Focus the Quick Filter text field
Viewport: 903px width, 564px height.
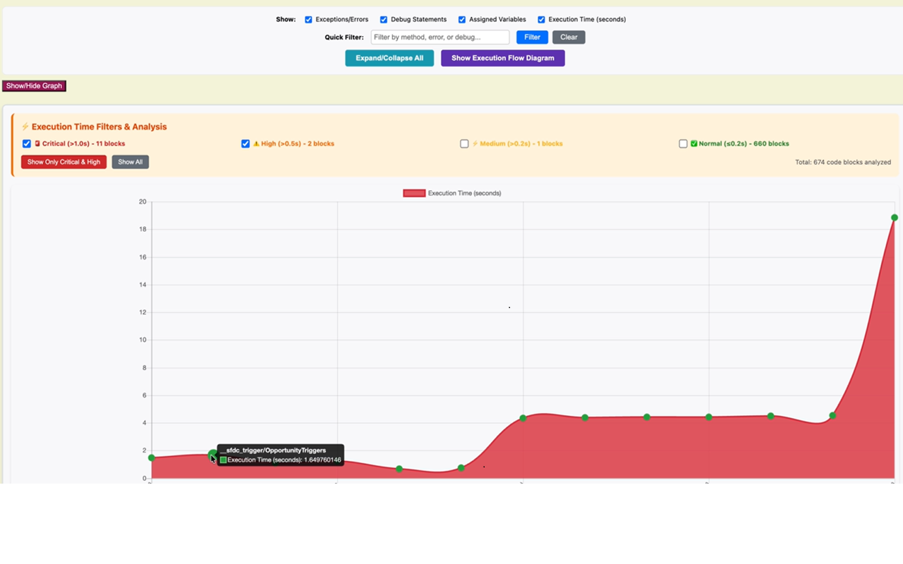click(x=440, y=37)
